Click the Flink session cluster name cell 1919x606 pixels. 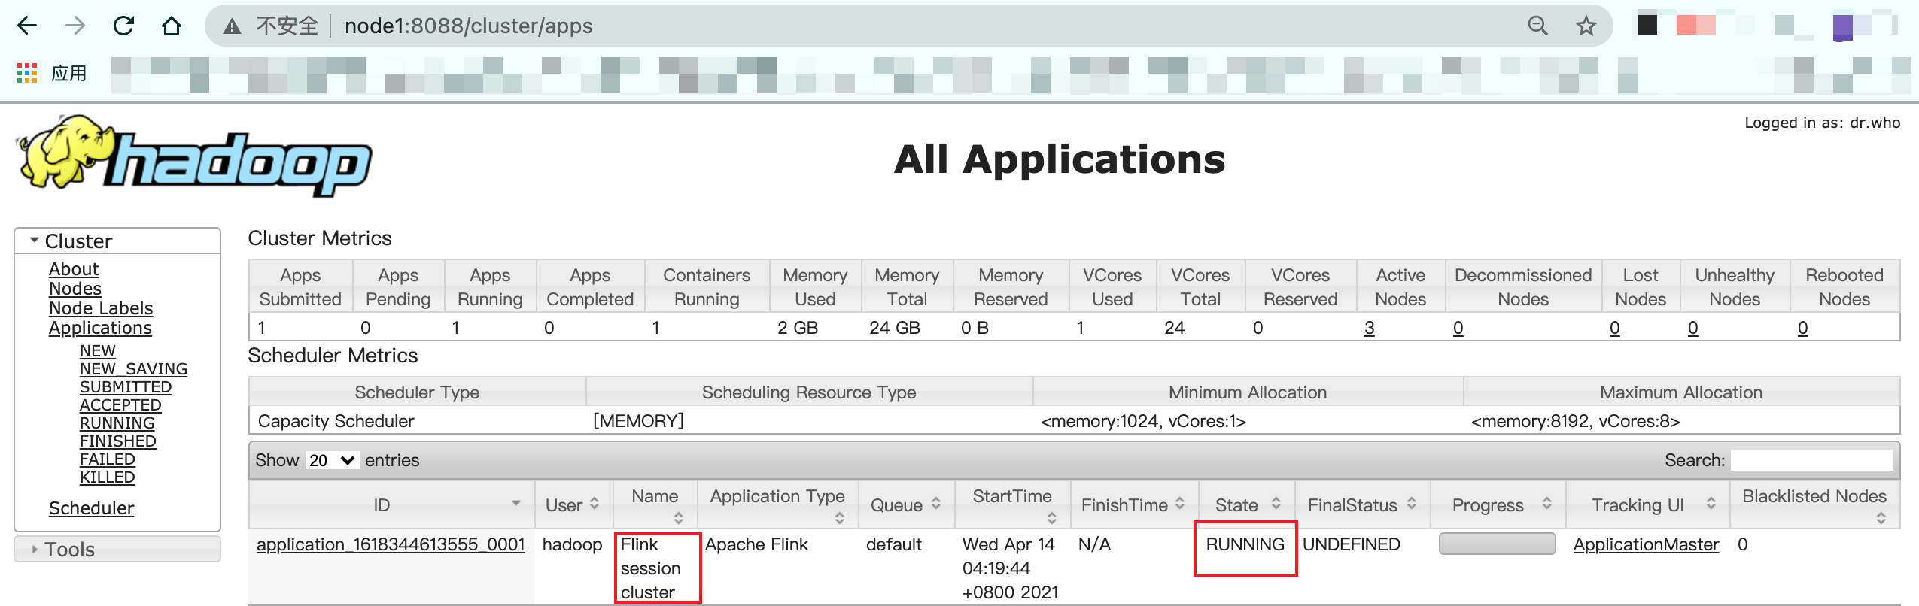[x=651, y=568]
